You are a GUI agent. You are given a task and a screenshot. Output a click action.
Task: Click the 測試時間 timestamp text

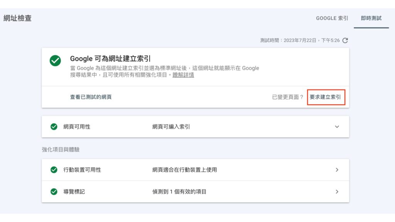300,40
